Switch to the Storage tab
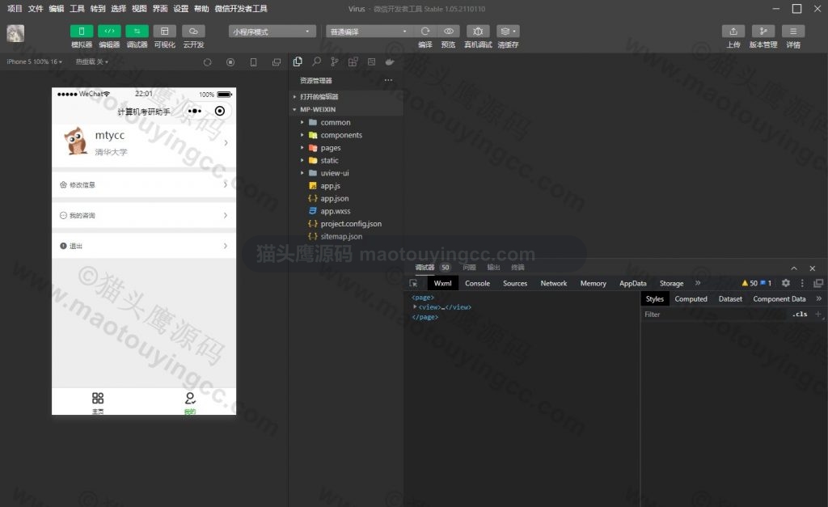The width and height of the screenshot is (828, 507). tap(671, 283)
